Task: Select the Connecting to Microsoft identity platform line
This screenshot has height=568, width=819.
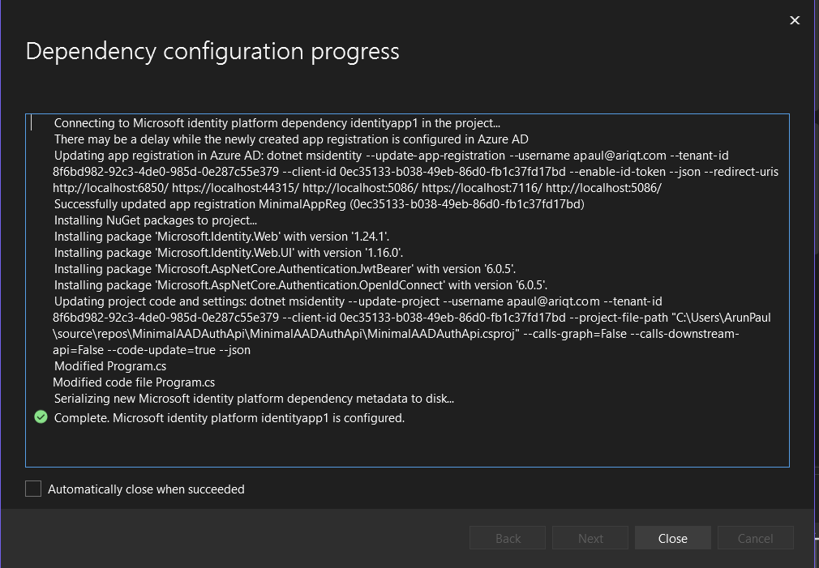Action: point(277,123)
